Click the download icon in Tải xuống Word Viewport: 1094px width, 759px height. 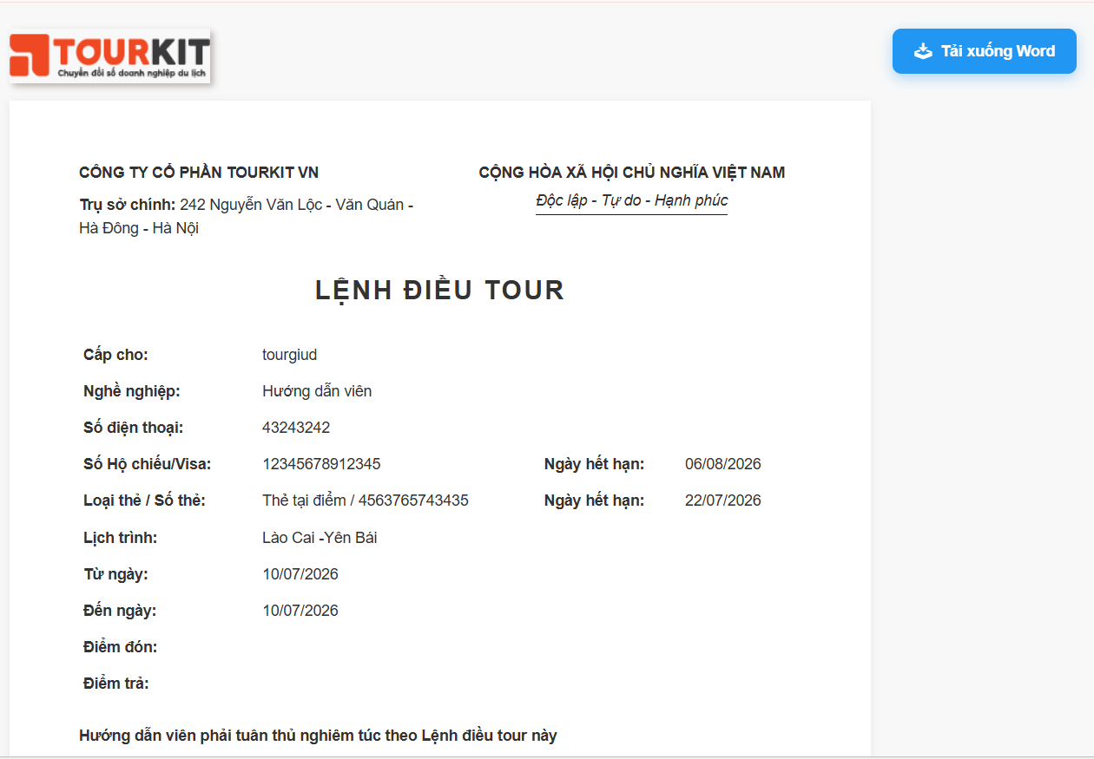point(923,51)
